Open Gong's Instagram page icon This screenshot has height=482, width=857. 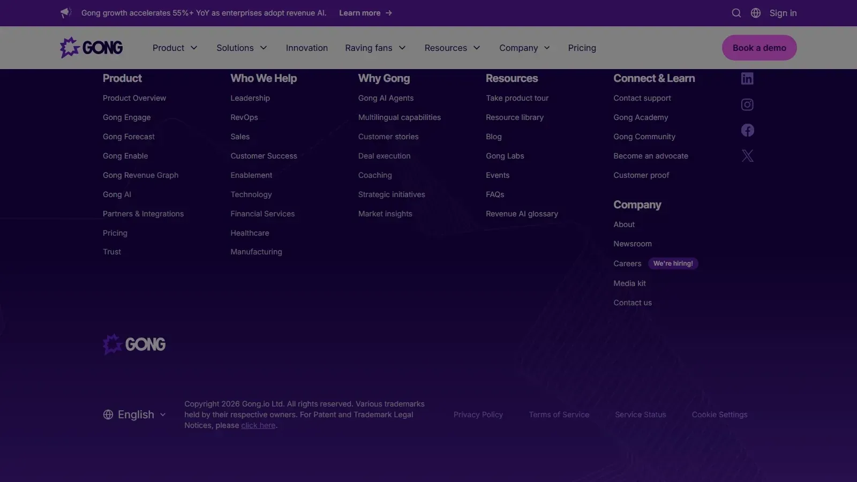click(747, 104)
